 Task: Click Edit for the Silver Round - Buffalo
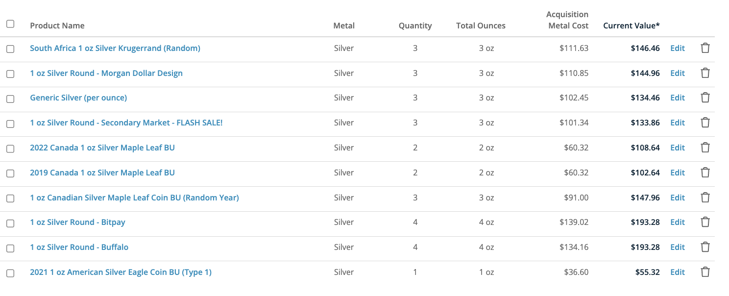(x=678, y=247)
